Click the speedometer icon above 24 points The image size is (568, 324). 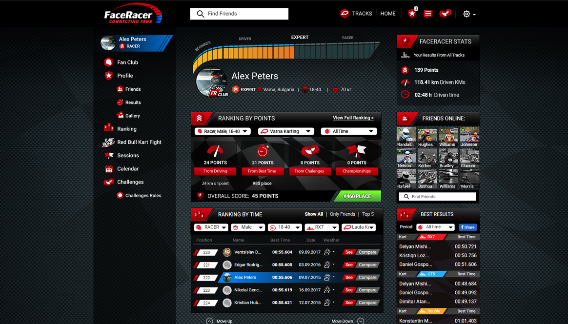click(215, 151)
